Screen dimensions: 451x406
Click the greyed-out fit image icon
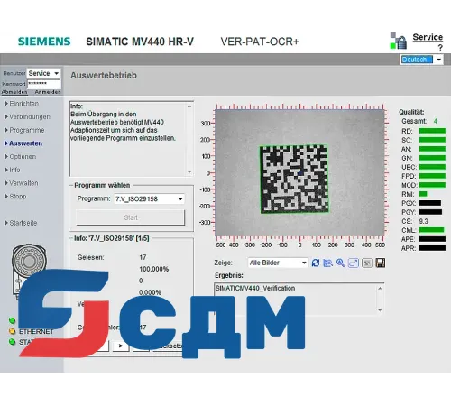tap(367, 263)
